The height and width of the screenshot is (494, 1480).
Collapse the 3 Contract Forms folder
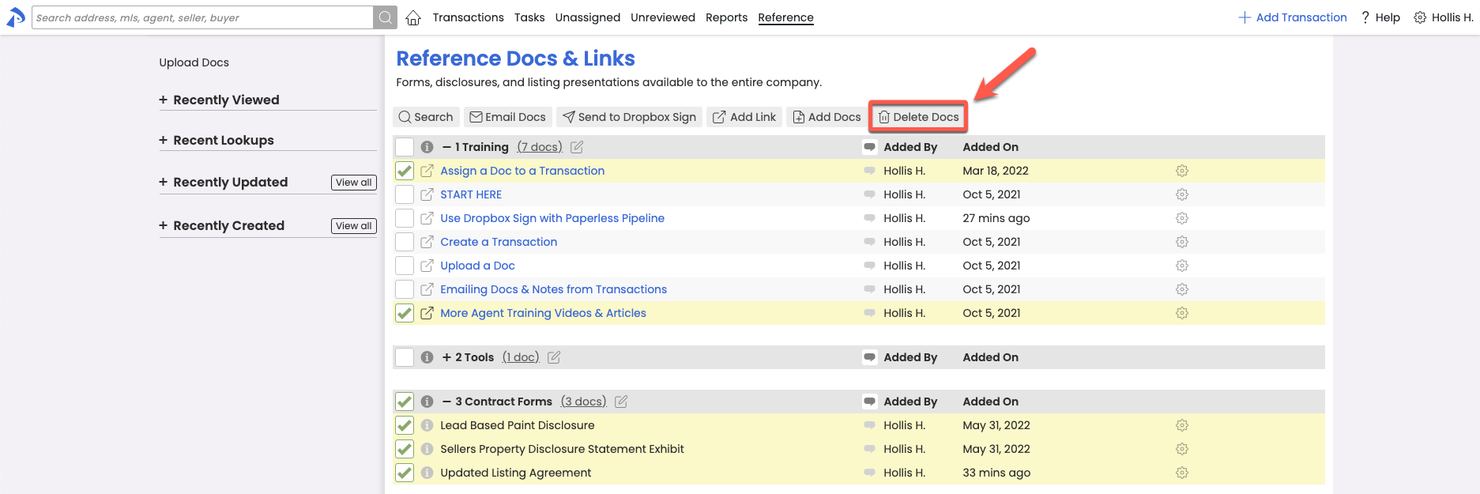[447, 402]
